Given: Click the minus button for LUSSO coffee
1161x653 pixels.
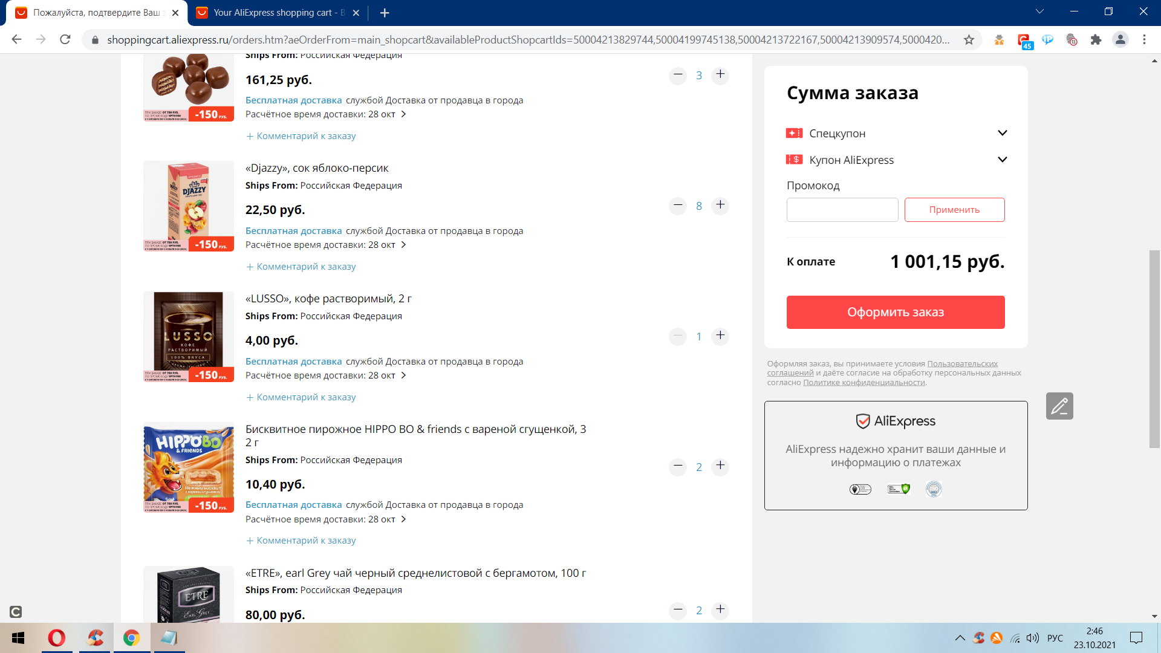Looking at the screenshot, I should [678, 336].
